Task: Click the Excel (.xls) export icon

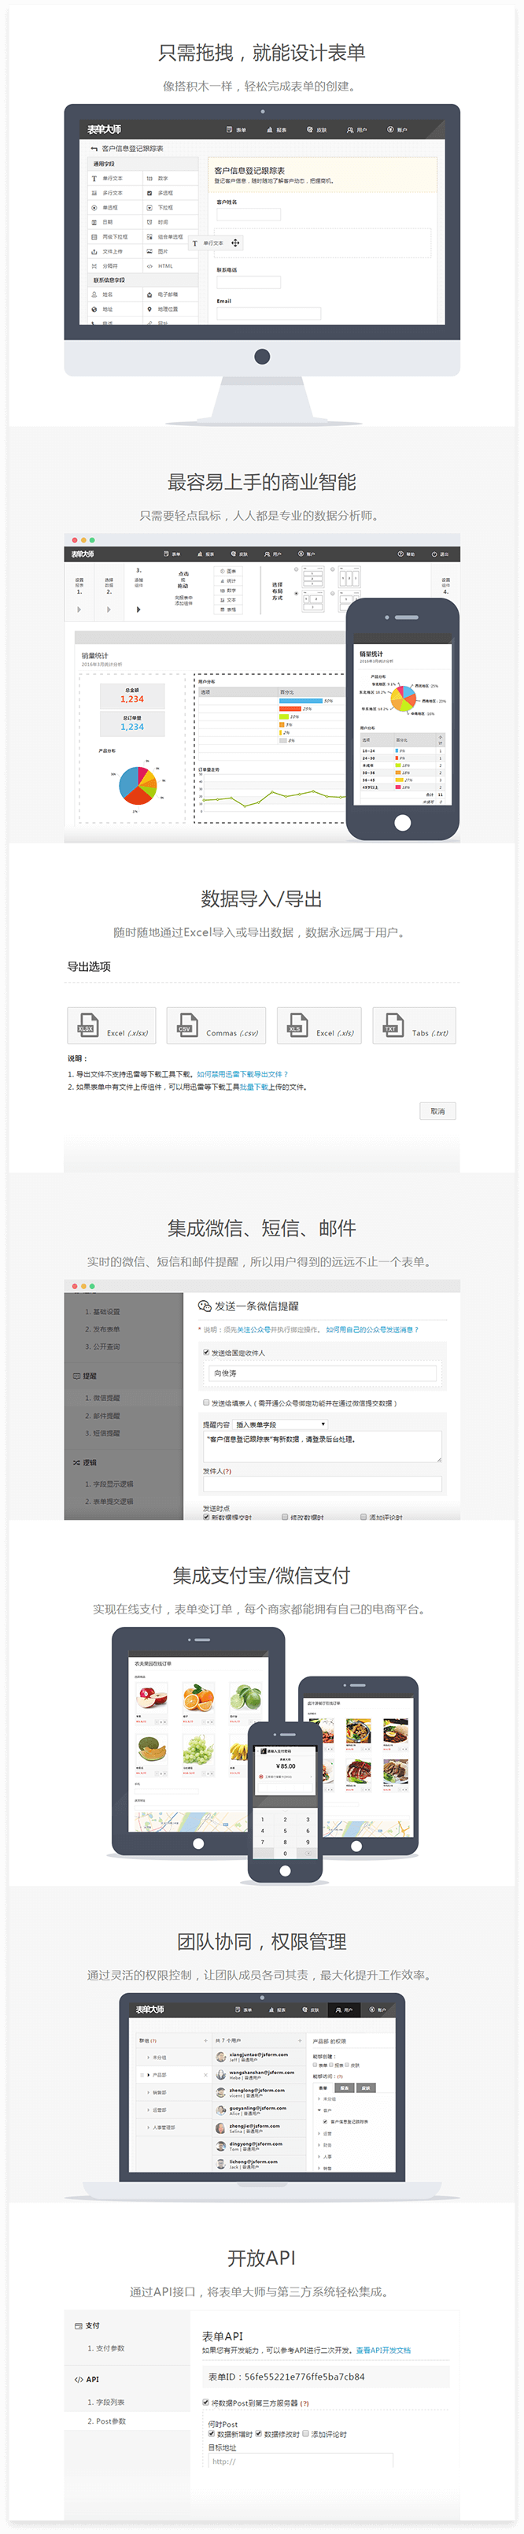Action: 295,1025
